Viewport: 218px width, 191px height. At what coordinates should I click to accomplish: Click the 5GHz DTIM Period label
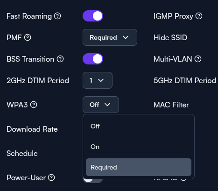click(185, 80)
